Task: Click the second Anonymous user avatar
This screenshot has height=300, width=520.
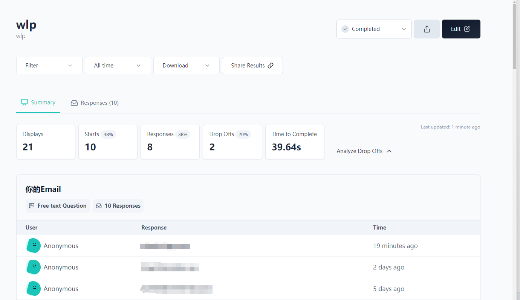Action: coord(34,267)
